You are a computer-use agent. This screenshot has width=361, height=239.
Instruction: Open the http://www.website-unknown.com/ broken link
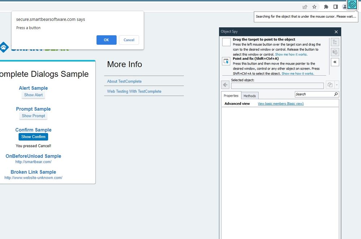33,177
